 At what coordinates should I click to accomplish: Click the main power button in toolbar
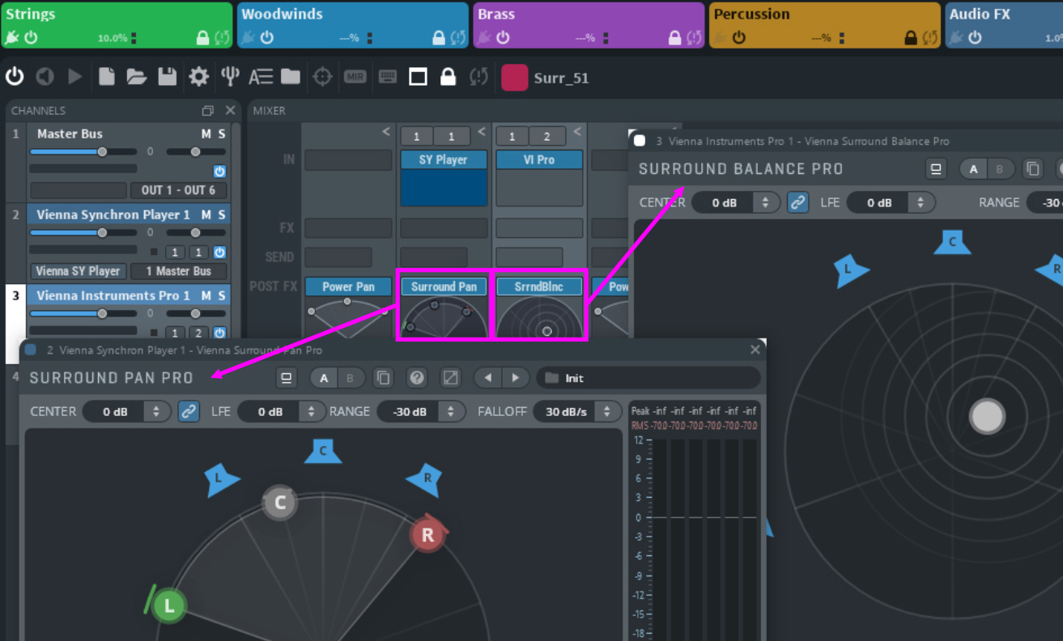pos(15,77)
